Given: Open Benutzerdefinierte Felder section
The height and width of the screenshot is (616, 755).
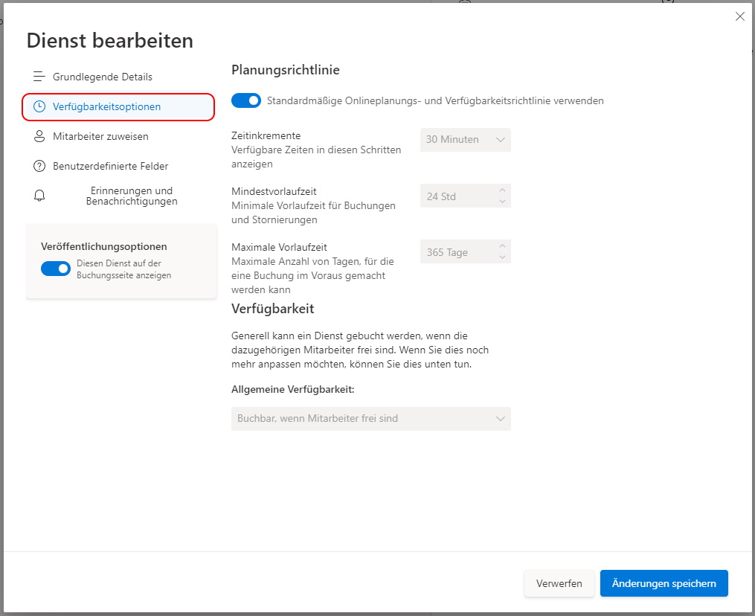Looking at the screenshot, I should coord(120,166).
